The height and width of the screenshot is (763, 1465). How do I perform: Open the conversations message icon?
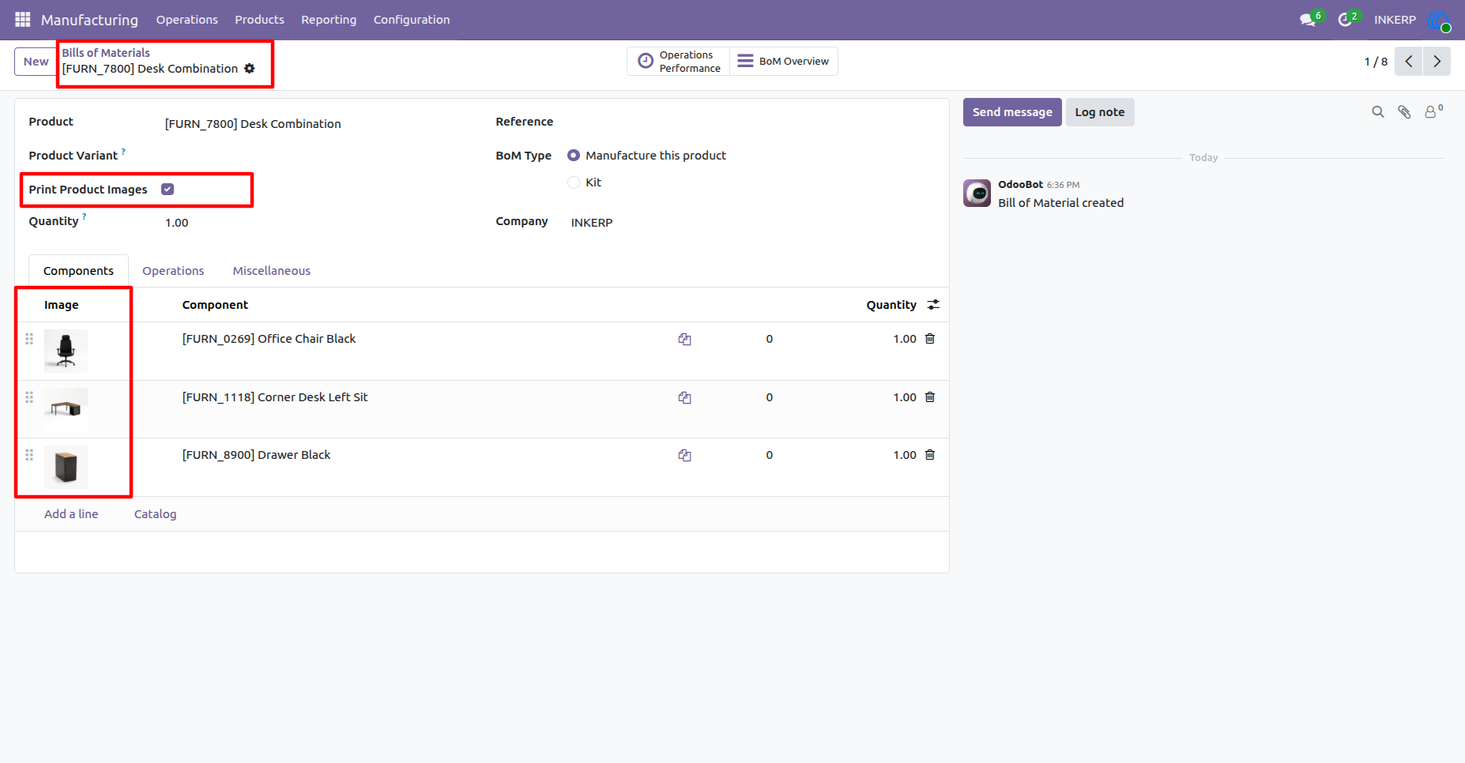tap(1308, 20)
